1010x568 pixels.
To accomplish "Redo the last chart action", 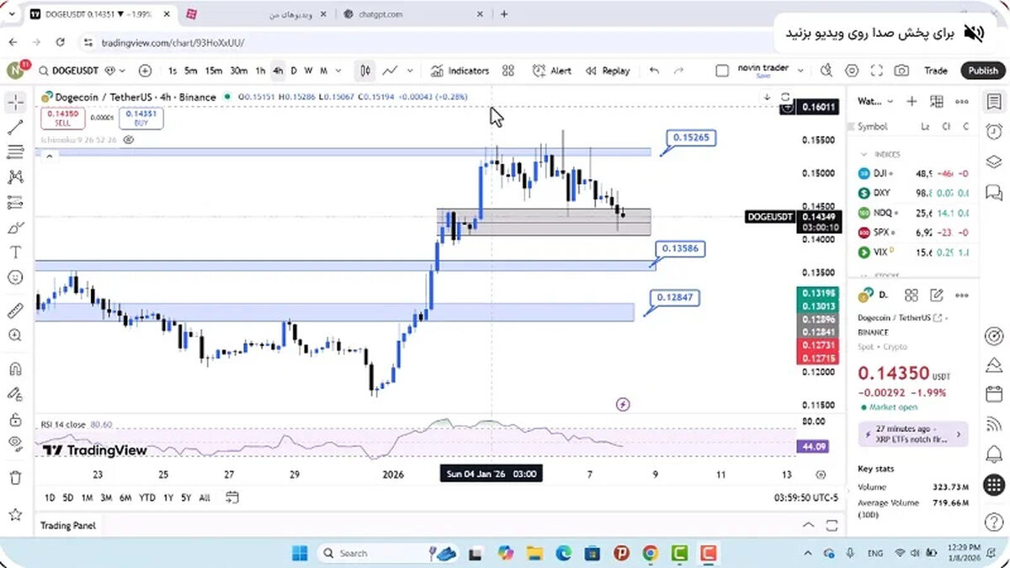I will [x=678, y=71].
